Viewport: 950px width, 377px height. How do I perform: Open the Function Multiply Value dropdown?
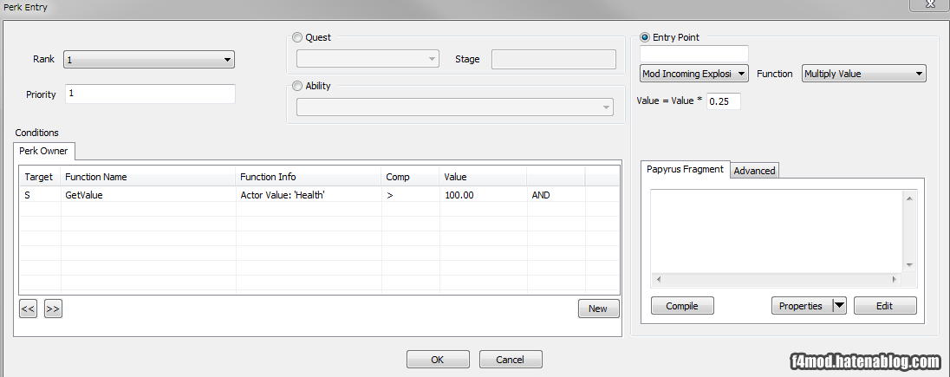(864, 74)
